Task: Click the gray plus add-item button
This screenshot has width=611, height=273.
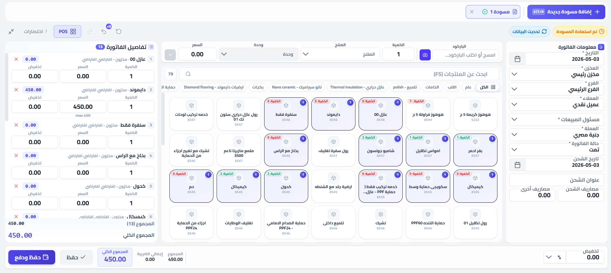Action: 170,55
